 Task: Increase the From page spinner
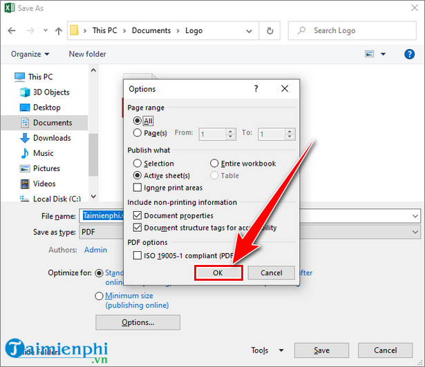coord(230,131)
